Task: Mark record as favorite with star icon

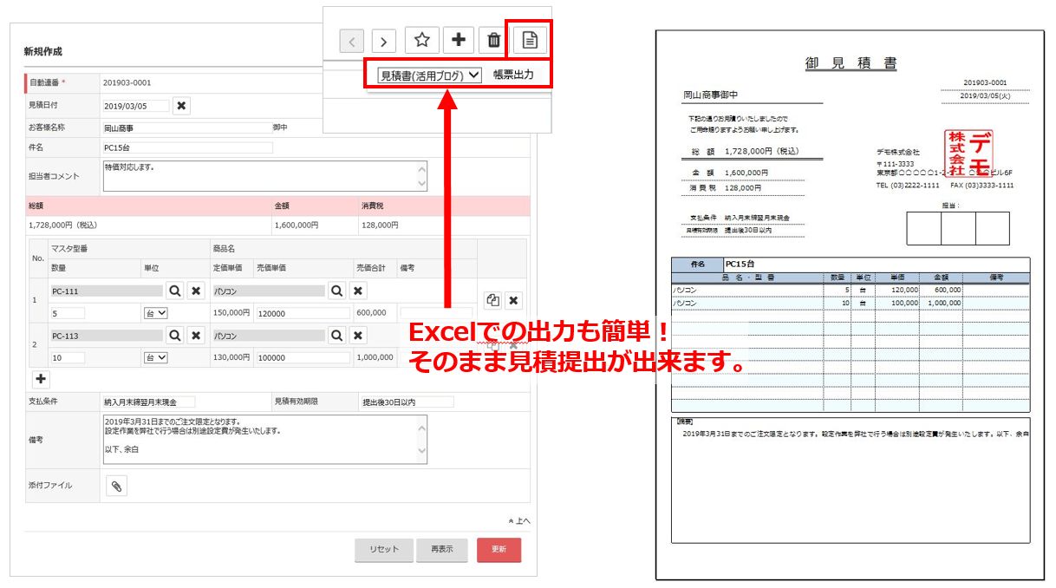Action: point(422,40)
